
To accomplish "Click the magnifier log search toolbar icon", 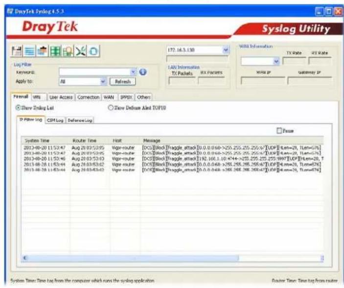I will tap(68, 51).
